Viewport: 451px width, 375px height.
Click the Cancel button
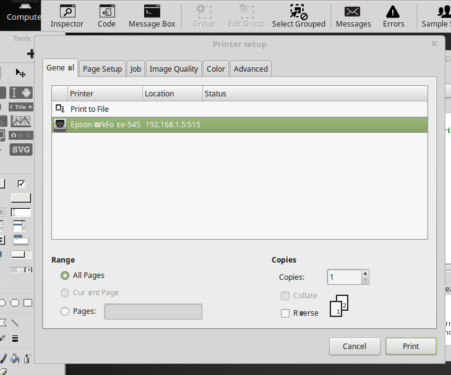[x=354, y=347]
